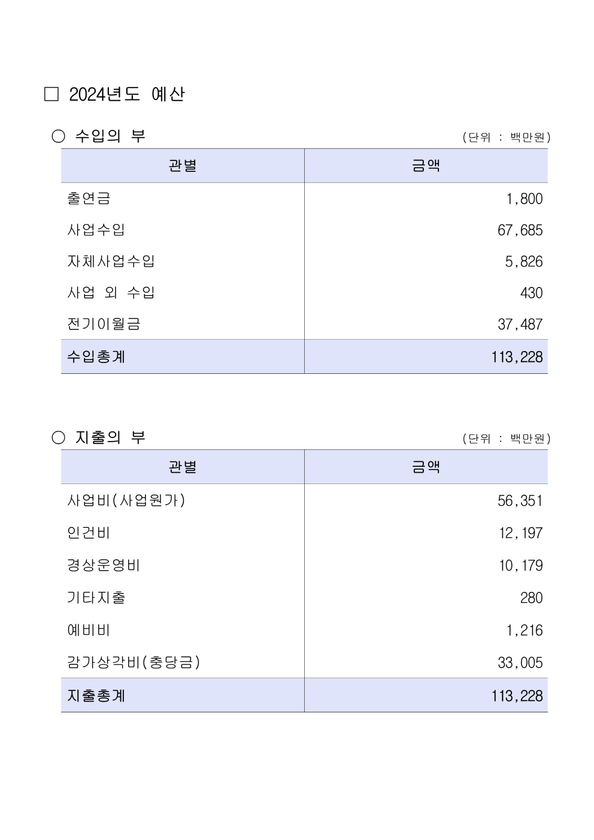Select the 사업수입 amount 67,685

click(520, 230)
